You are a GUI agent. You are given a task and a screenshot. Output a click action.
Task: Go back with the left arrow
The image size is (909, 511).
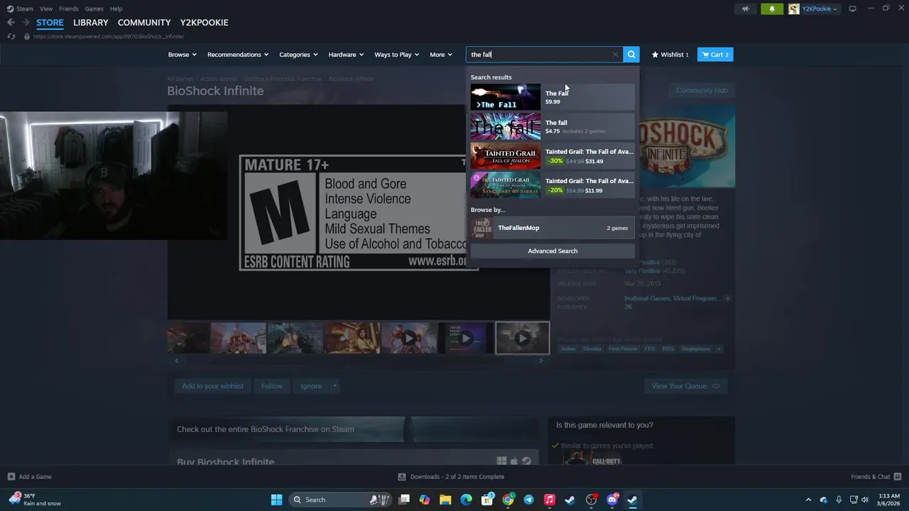tap(11, 23)
